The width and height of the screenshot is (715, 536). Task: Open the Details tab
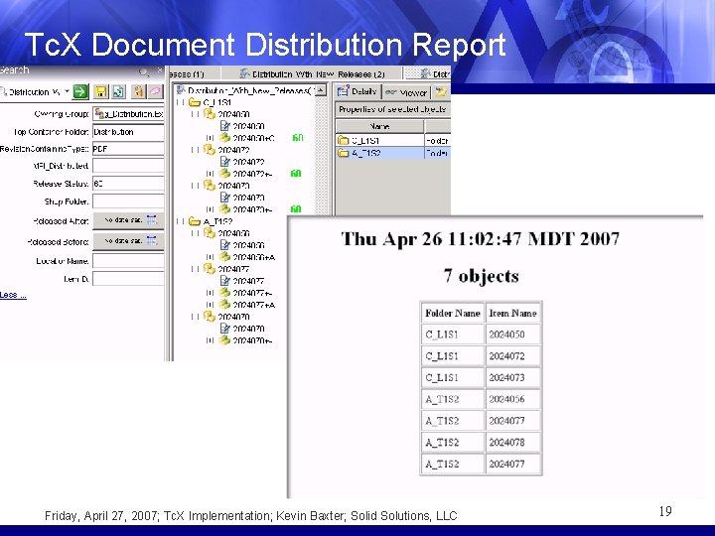pyautogui.click(x=357, y=92)
